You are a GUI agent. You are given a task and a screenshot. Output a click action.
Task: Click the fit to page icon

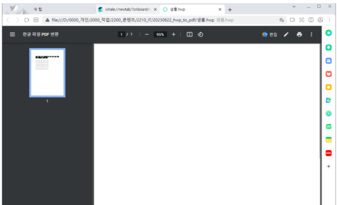189,34
